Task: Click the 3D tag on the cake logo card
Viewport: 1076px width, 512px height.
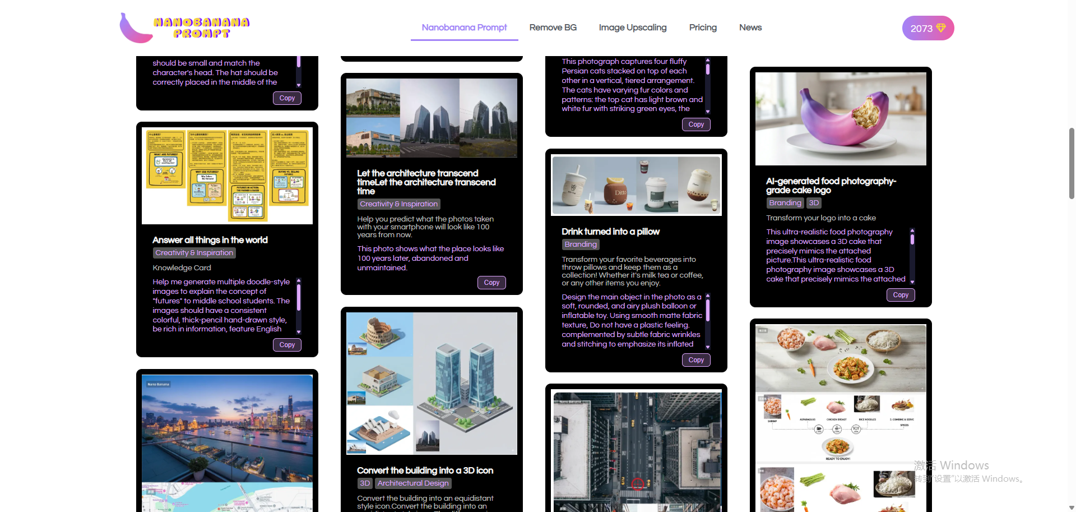Action: (x=813, y=202)
